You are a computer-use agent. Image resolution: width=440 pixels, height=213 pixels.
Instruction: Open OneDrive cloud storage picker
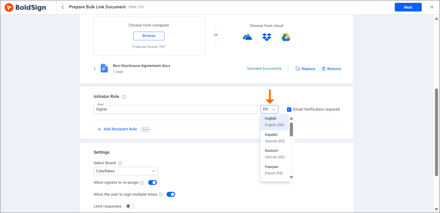(x=247, y=37)
